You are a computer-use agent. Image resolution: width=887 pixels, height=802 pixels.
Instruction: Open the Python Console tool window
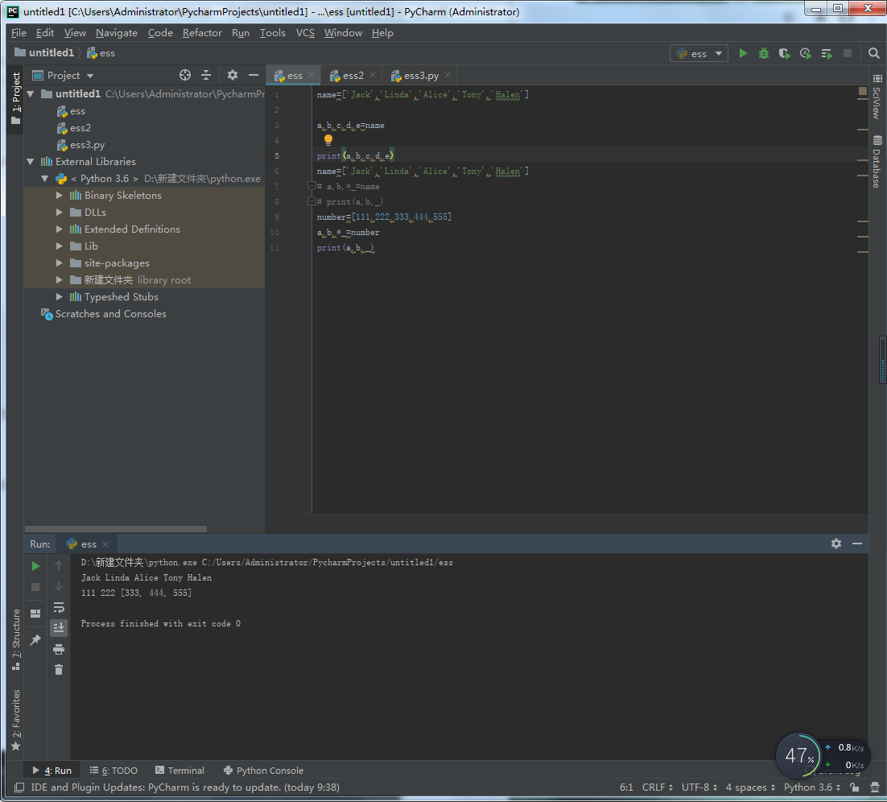click(263, 771)
